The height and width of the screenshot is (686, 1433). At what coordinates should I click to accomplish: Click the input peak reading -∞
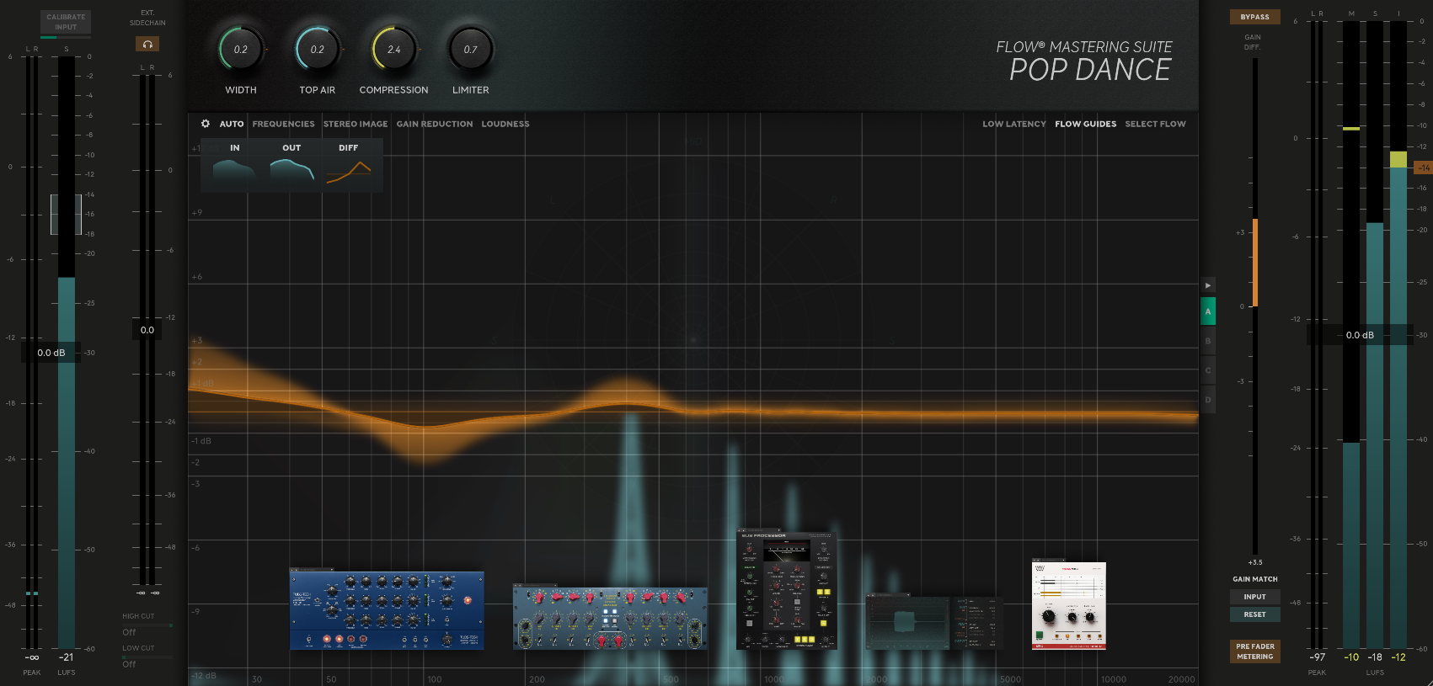[32, 657]
